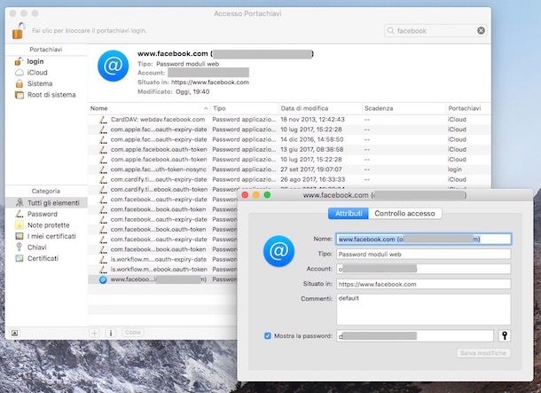The height and width of the screenshot is (393, 541).
Task: Click the Root di sistema folder icon
Action: click(20, 95)
